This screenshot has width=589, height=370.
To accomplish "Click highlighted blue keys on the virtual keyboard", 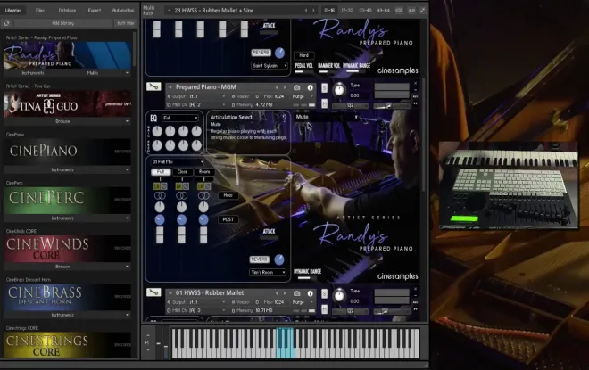I will pyautogui.click(x=285, y=343).
